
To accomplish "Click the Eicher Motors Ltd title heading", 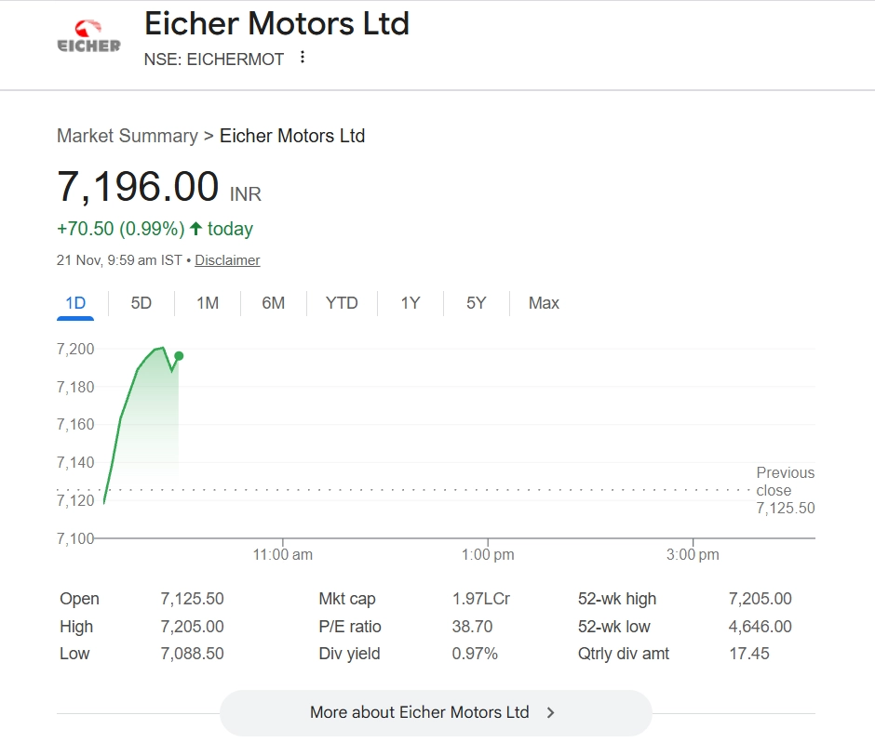I will tap(276, 23).
